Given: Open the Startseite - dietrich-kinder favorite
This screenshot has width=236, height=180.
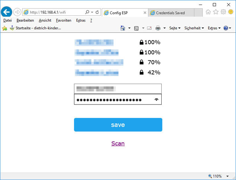Looking at the screenshot, I should pyautogui.click(x=35, y=28).
